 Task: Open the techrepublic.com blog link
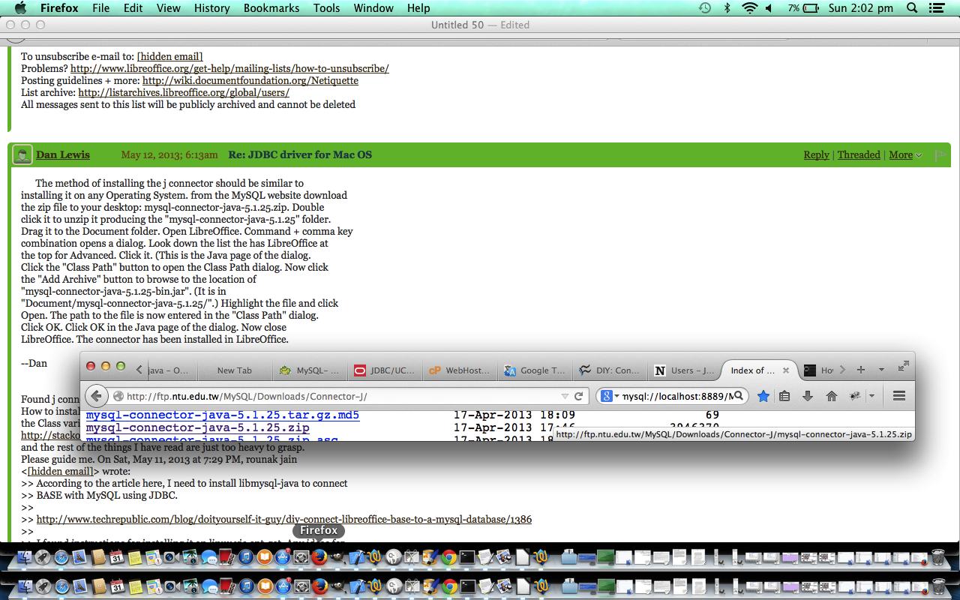click(x=284, y=519)
